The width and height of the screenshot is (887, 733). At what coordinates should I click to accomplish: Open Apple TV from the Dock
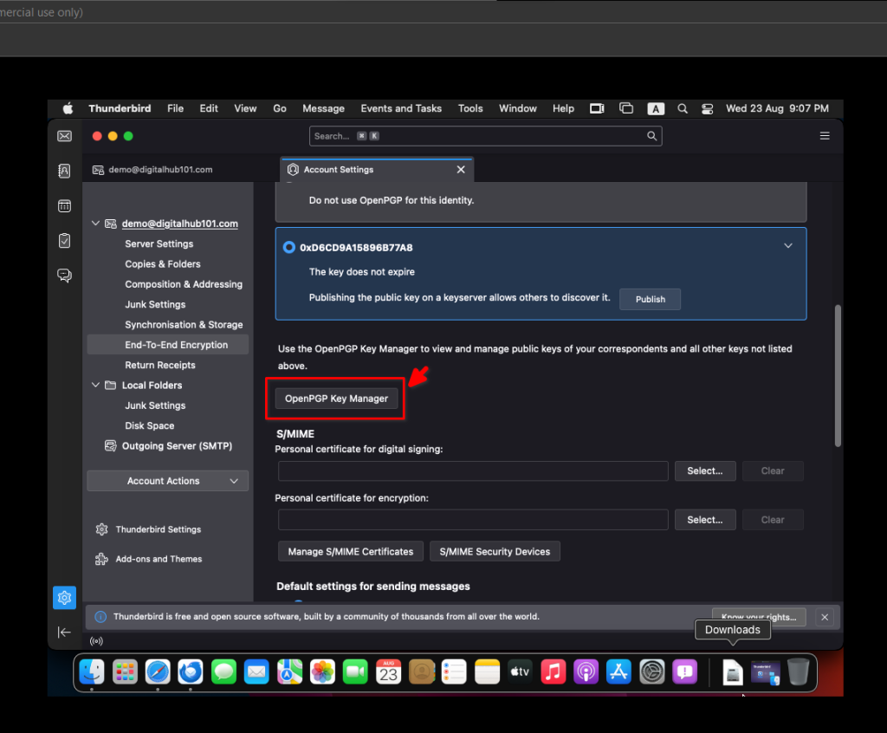pos(520,671)
